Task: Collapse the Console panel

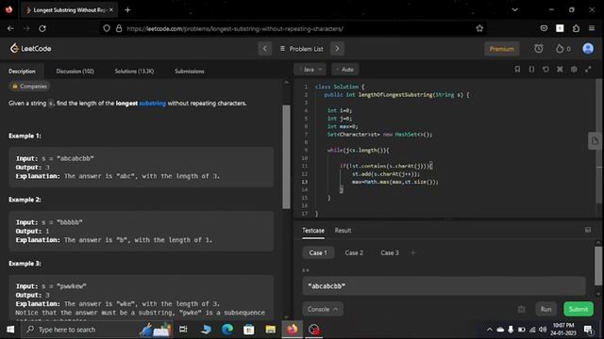Action: 323,309
